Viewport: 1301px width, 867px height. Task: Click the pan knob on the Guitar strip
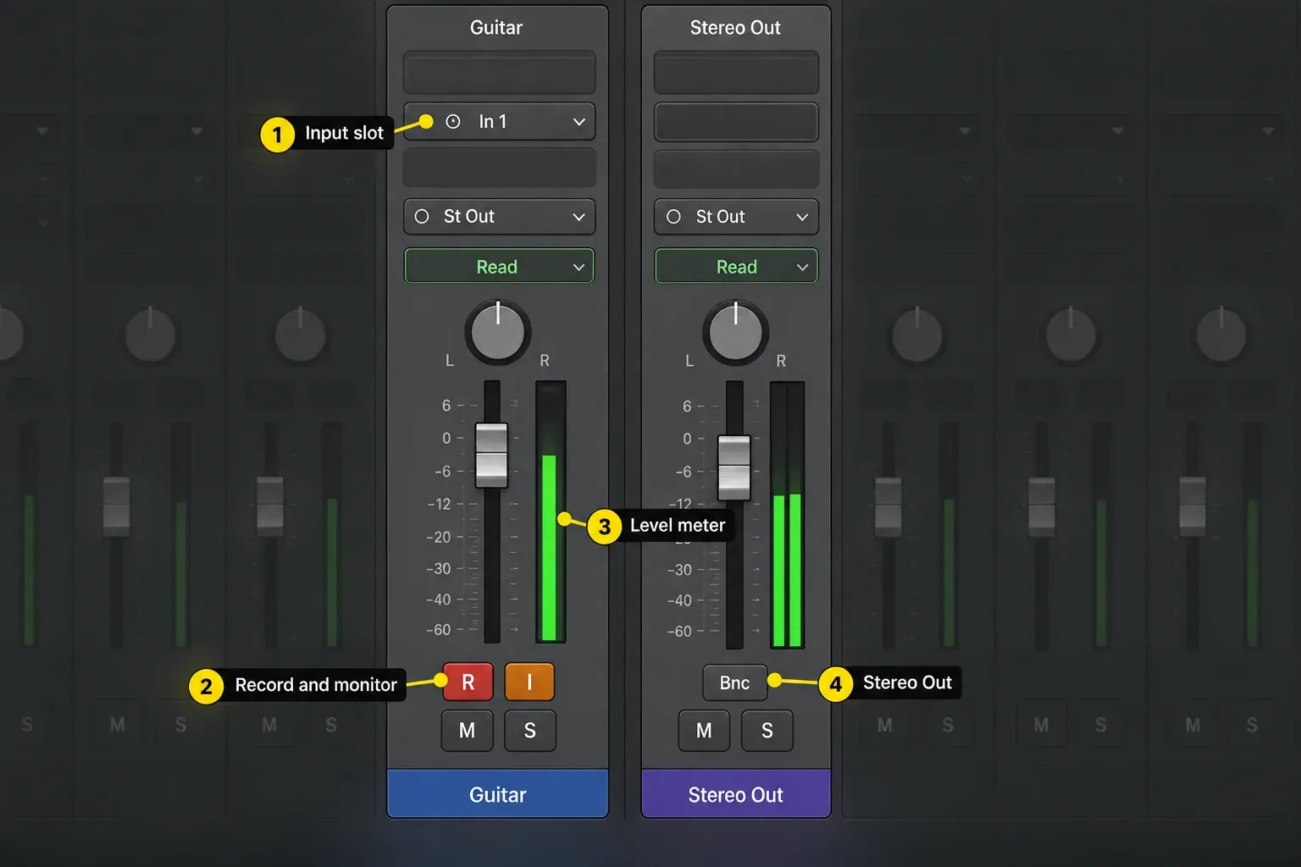point(498,332)
